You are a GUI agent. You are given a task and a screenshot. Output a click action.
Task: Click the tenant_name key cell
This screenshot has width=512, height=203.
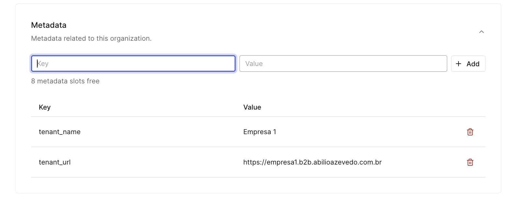click(60, 132)
